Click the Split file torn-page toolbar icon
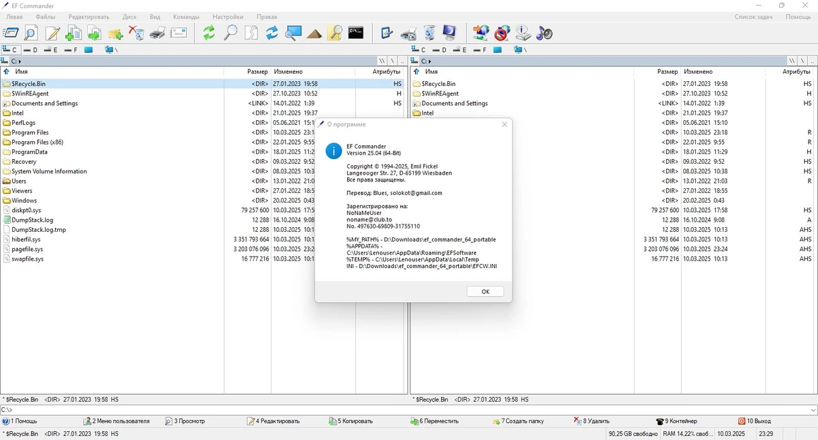Screen dimensions: 818x440 [x=252, y=32]
